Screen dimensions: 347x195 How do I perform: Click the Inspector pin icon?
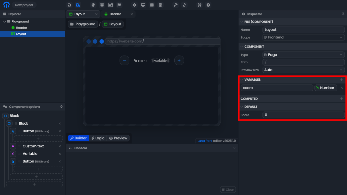pos(343,14)
